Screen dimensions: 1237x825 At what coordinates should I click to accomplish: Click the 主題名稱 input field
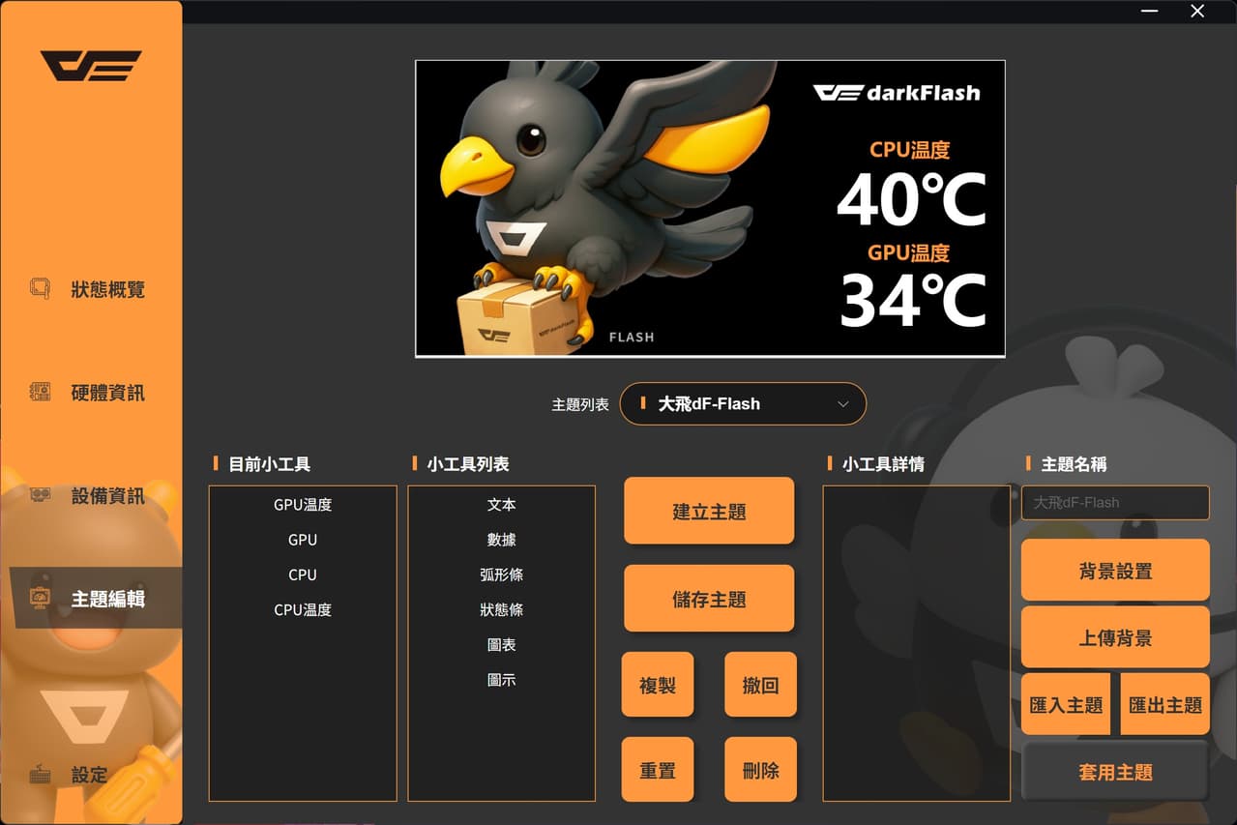coord(1115,503)
